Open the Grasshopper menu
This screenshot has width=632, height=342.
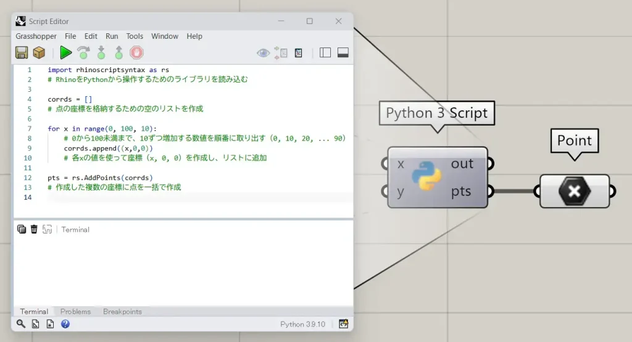point(36,36)
